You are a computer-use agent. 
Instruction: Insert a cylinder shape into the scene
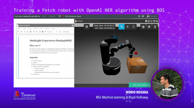point(155,27)
